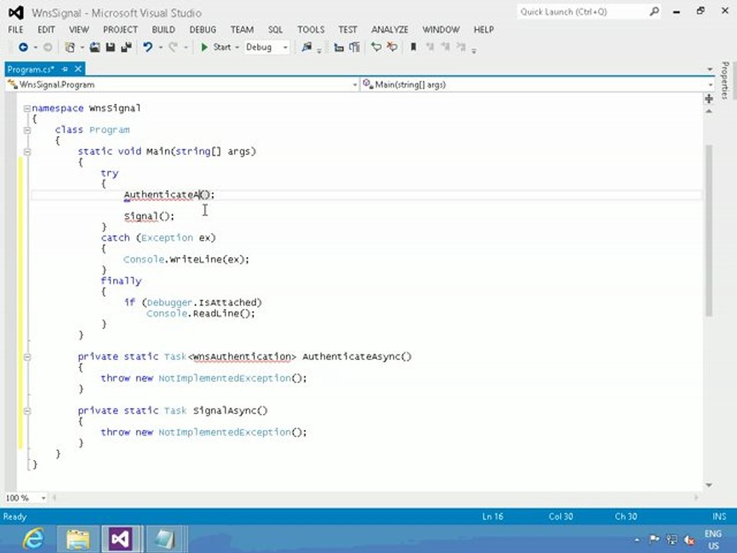Open the SQL menu
The image size is (737, 553).
[x=275, y=30]
